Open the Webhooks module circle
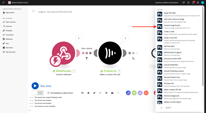Screen dimensions: 206x113 click(x=63, y=53)
